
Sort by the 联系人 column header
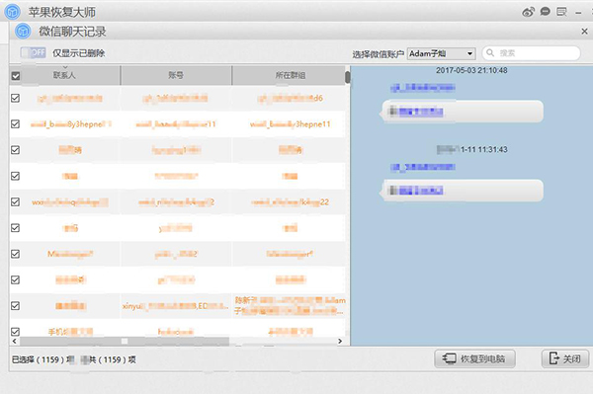(64, 75)
